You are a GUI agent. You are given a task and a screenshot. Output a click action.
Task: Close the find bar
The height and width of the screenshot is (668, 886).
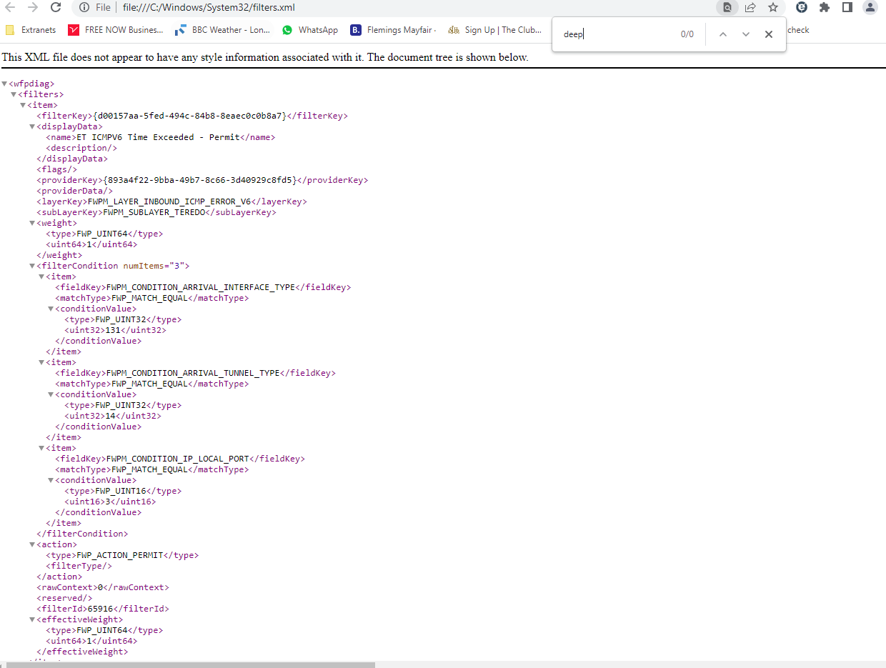pos(769,34)
